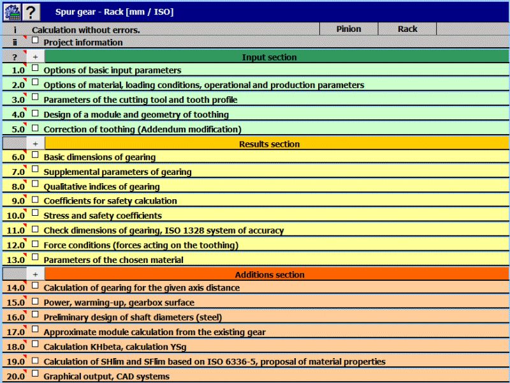Click the orange Additions section header bar
510x383 pixels.
(x=277, y=274)
